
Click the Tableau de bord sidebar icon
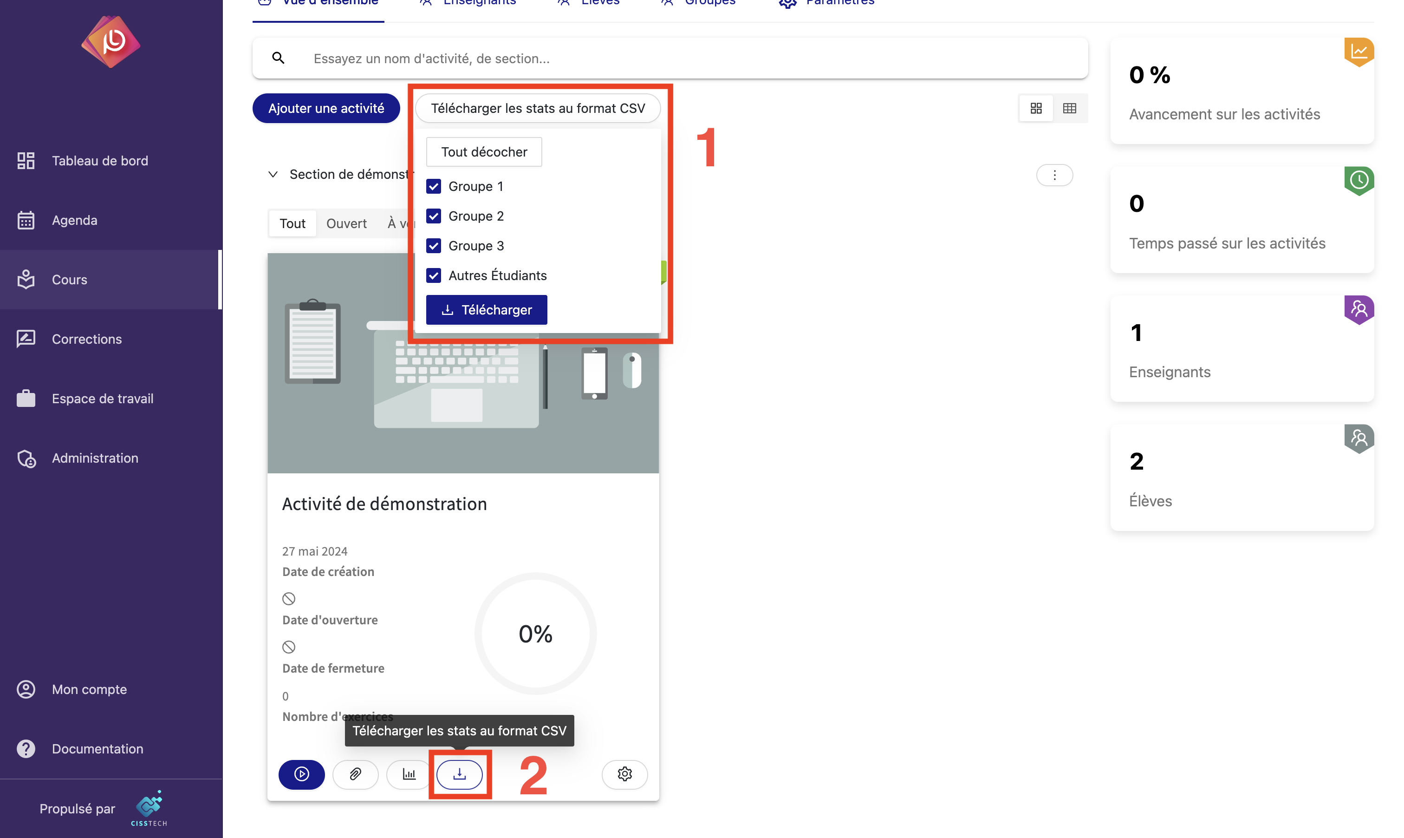28,160
